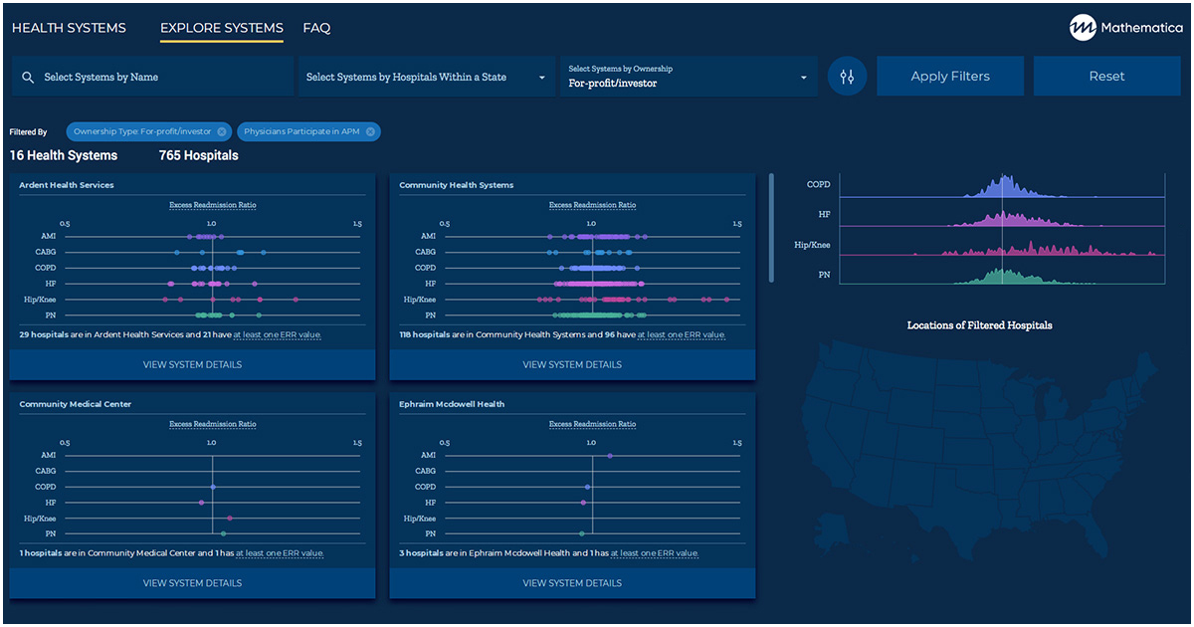Open the state hospitals dropdown
The image size is (1194, 627).
[x=427, y=77]
